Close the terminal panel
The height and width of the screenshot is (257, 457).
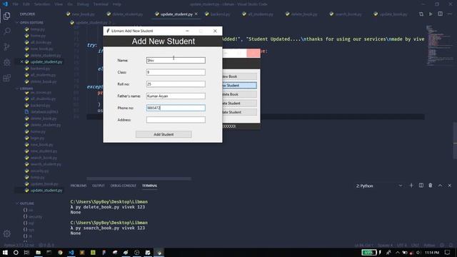(x=449, y=186)
